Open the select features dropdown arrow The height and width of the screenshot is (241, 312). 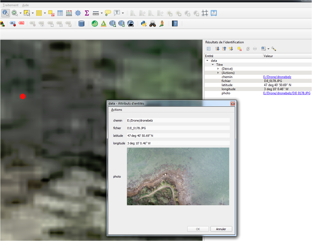(x=33, y=13)
